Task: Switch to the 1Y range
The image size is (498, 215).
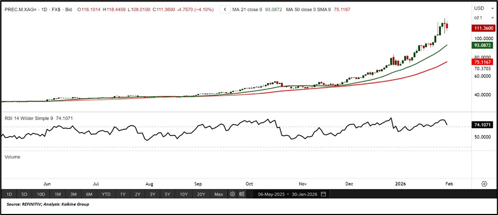Action: pyautogui.click(x=122, y=194)
